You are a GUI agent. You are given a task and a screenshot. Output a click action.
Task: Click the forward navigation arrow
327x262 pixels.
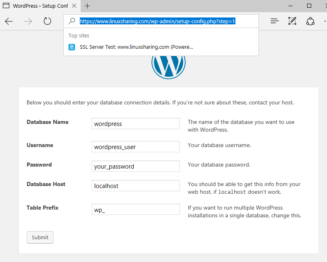pyautogui.click(x=28, y=22)
